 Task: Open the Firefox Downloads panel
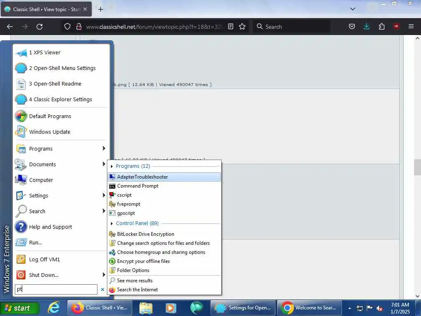pos(366,26)
